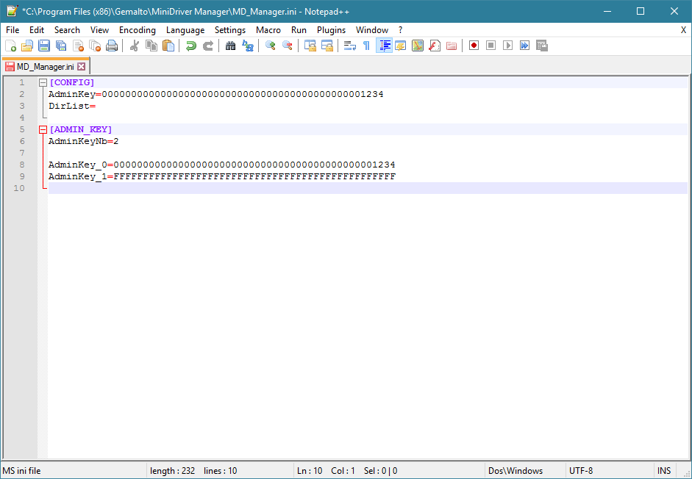This screenshot has width=692, height=479.
Task: Click the Zoom In magnifier icon
Action: [270, 46]
